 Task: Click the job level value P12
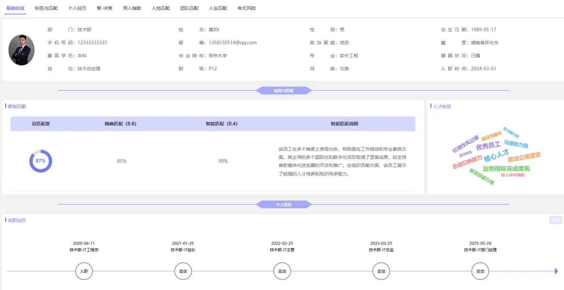213,69
